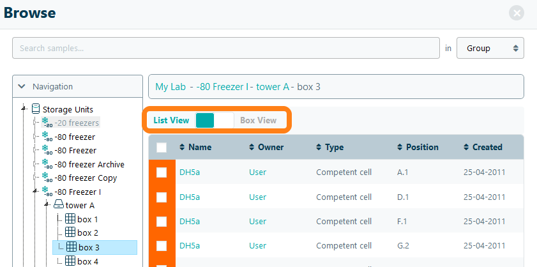Click the sort arrows beside Name column
The width and height of the screenshot is (537, 267).
point(182,148)
